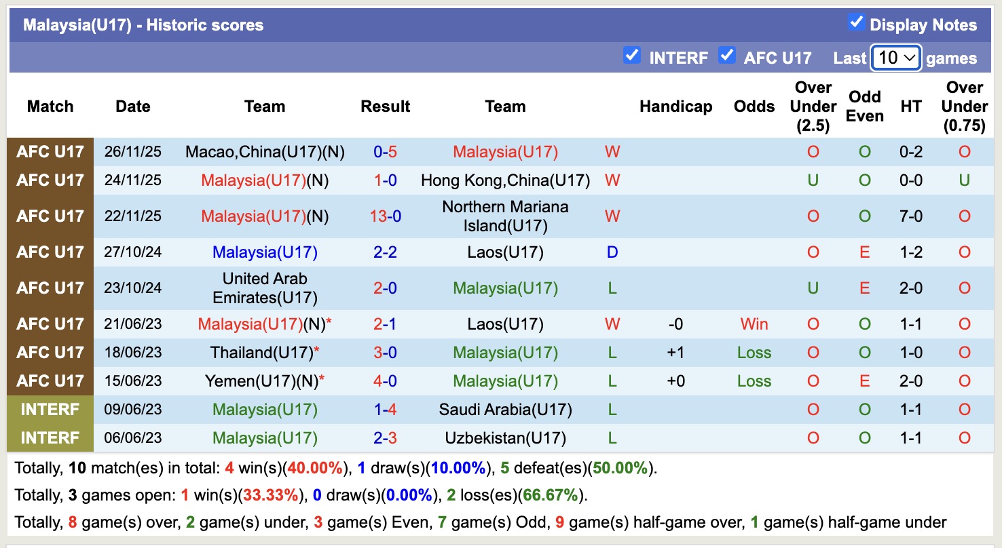Select United Arab Emirates(U17) team

(x=265, y=288)
